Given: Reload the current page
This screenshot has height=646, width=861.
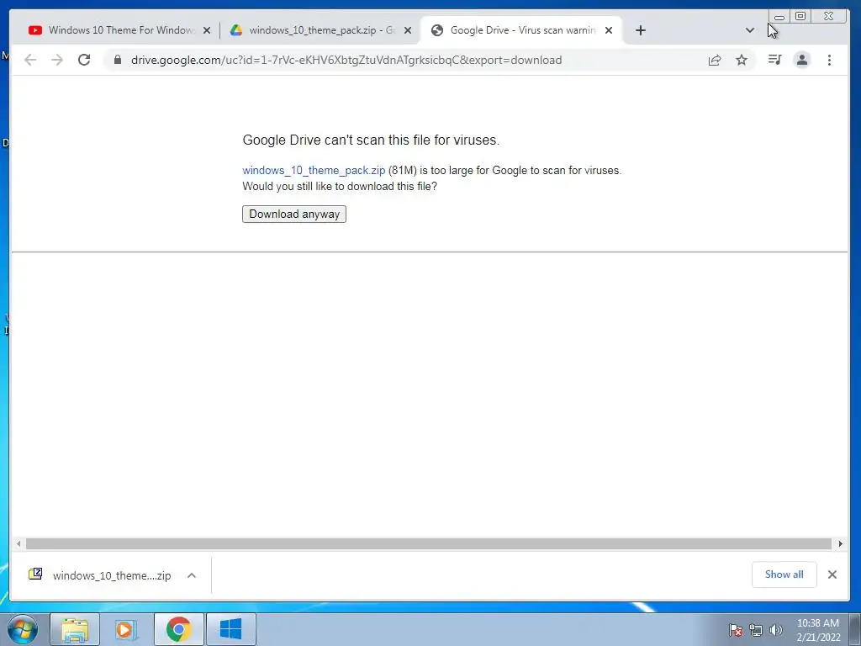Looking at the screenshot, I should [x=84, y=60].
